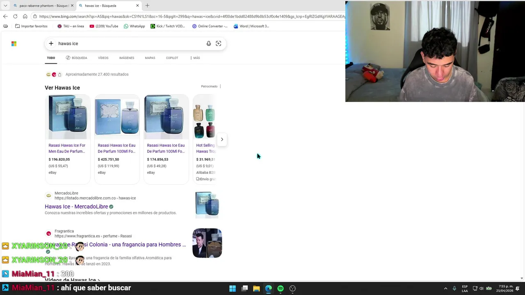Open Fragrantica result thumbnail image
This screenshot has width=525, height=295.
(x=207, y=243)
